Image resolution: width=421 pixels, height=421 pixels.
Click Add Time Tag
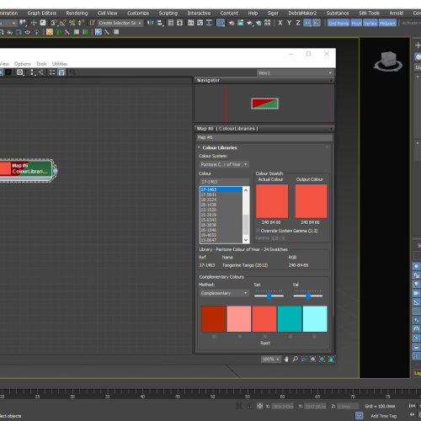384,416
